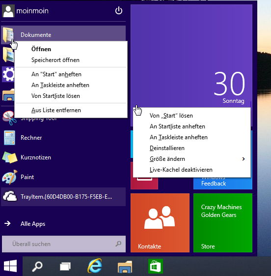Open Rechner from the start list
Viewport: 271px width, 276px height.
click(63, 138)
